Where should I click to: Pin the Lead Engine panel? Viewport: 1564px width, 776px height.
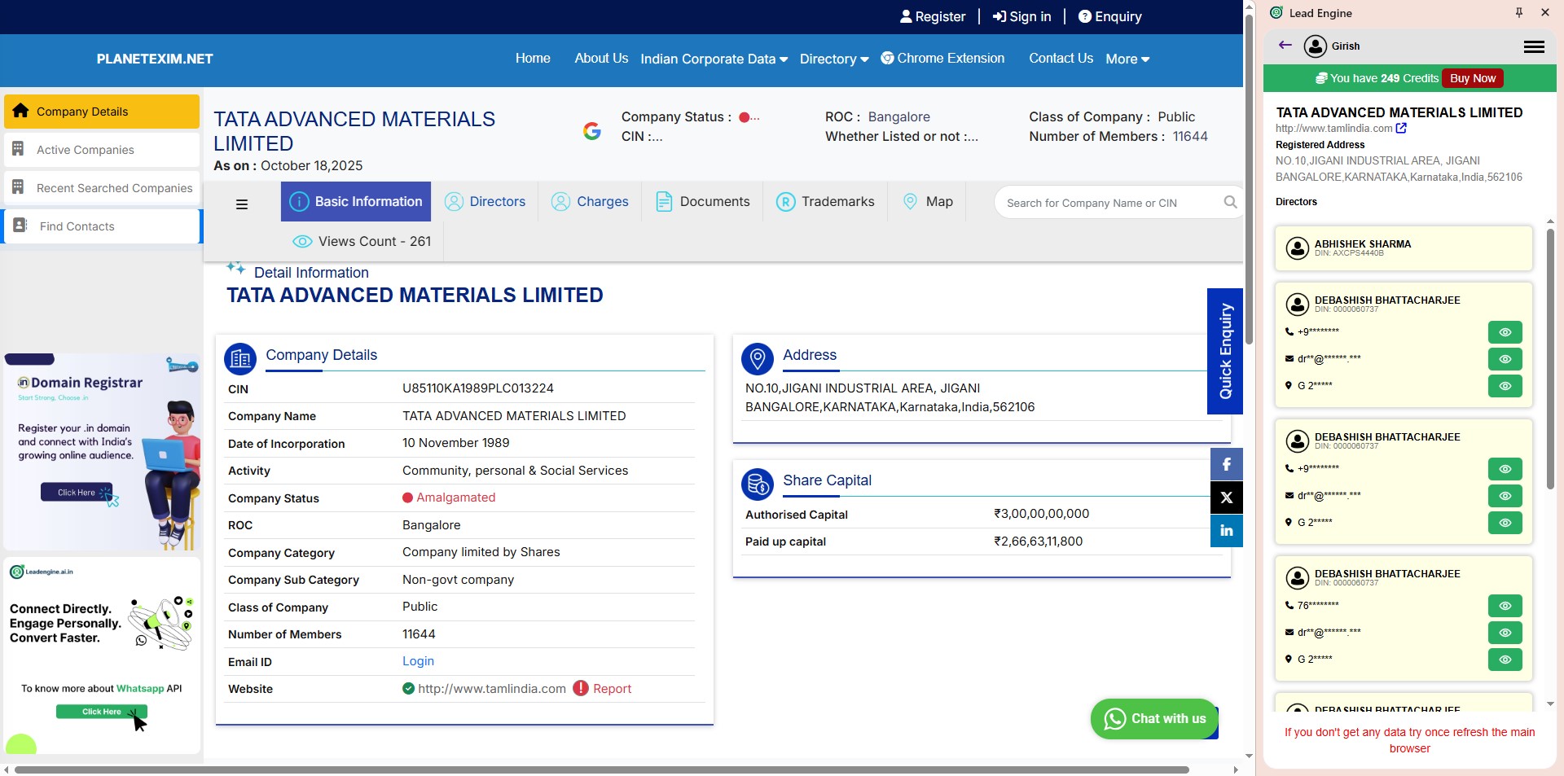[x=1518, y=12]
